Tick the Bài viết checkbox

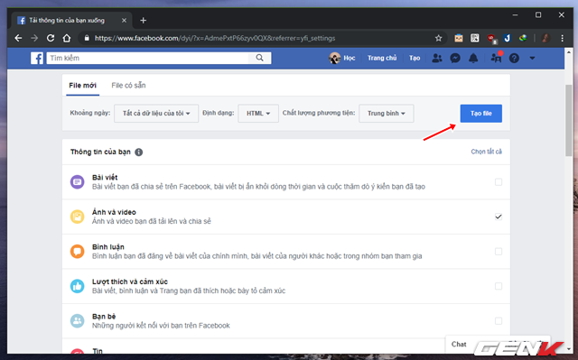pyautogui.click(x=499, y=182)
